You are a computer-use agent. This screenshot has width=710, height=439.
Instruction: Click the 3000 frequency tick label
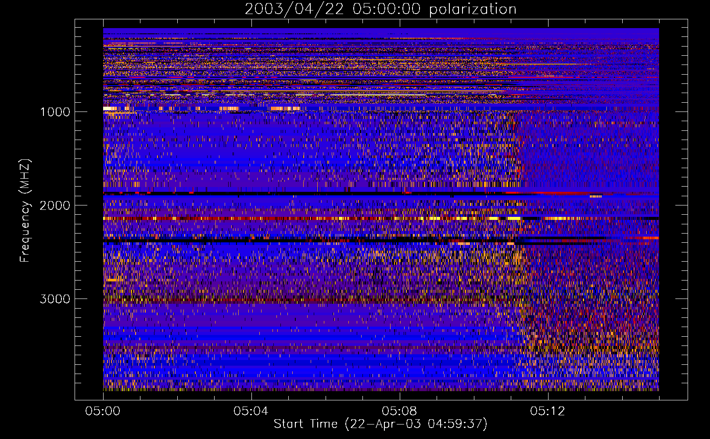point(55,299)
